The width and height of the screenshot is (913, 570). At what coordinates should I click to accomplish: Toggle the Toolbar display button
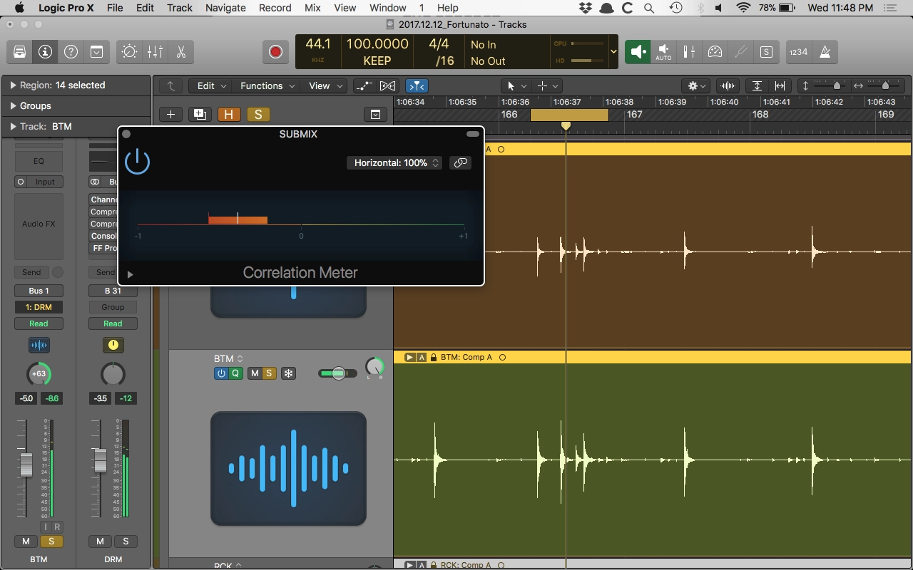[96, 52]
